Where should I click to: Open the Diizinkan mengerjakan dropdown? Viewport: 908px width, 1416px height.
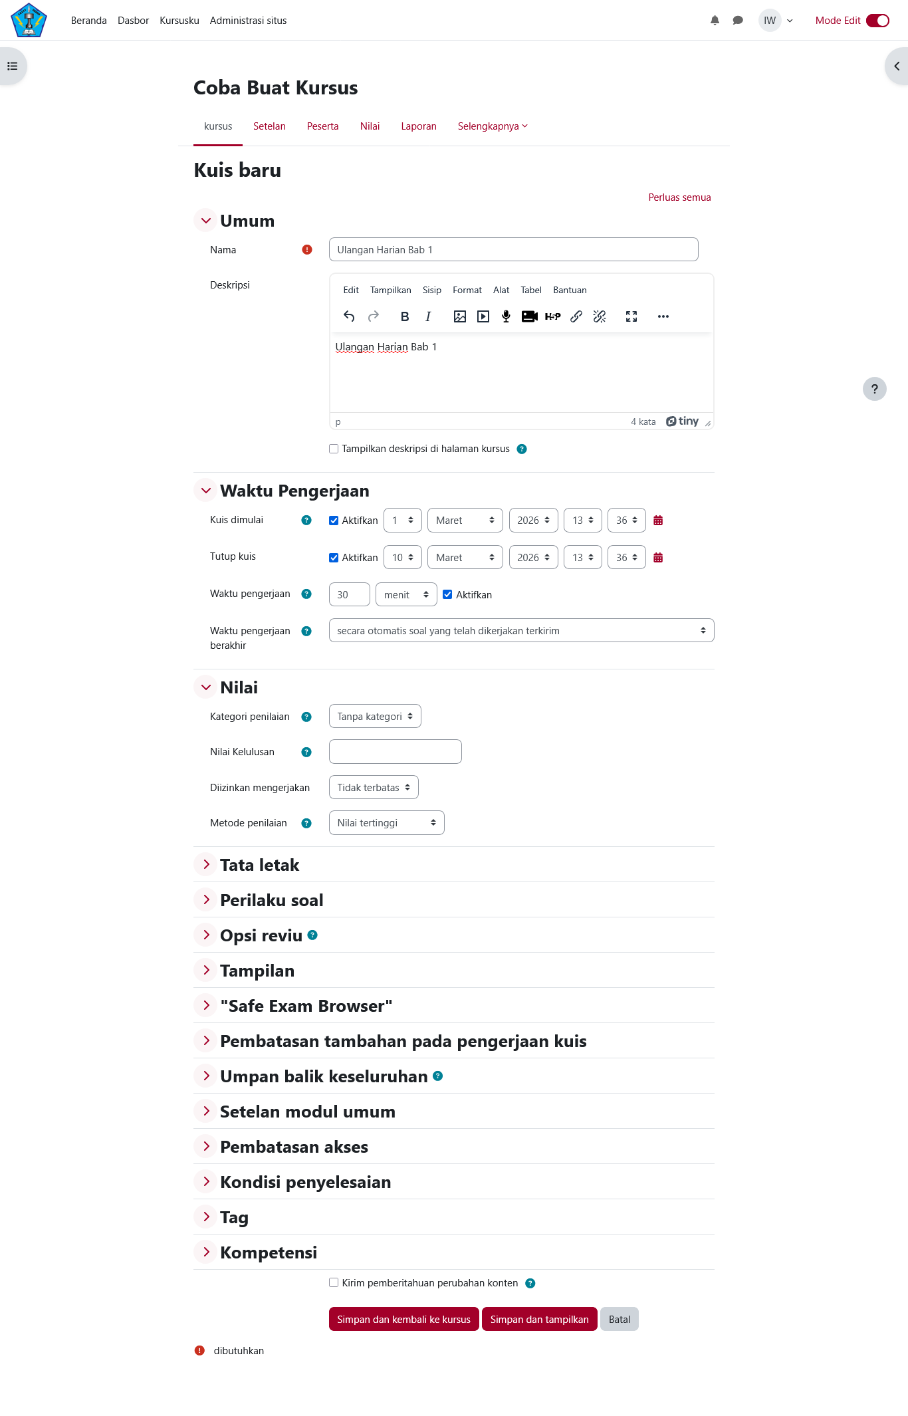(374, 788)
